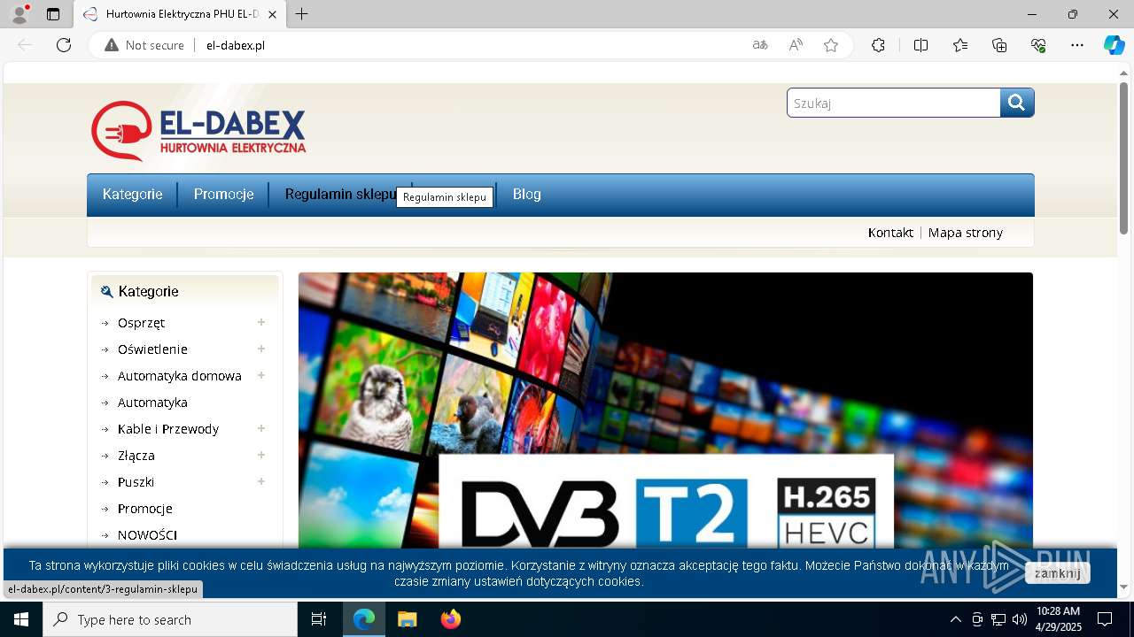Screen dimensions: 1134x637
Task: Click the browser profile avatar icon
Action: tap(19, 14)
